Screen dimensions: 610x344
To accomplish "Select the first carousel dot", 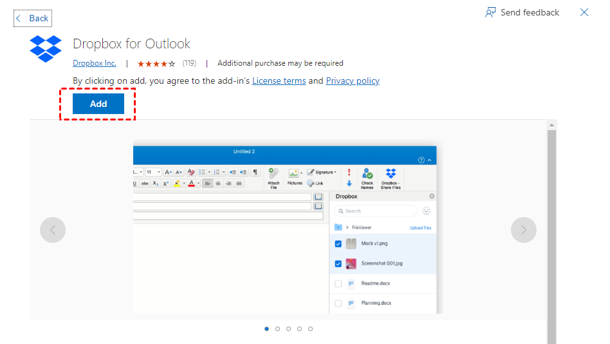I will (x=266, y=329).
